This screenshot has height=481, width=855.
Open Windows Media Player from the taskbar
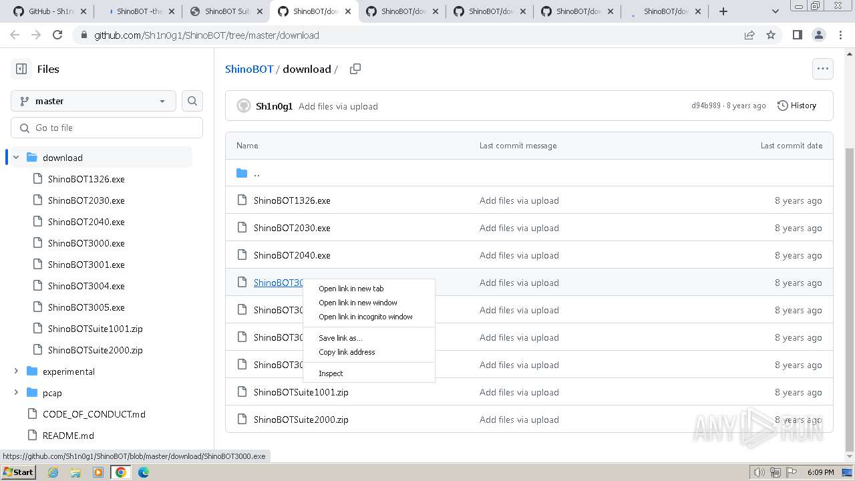tap(98, 472)
